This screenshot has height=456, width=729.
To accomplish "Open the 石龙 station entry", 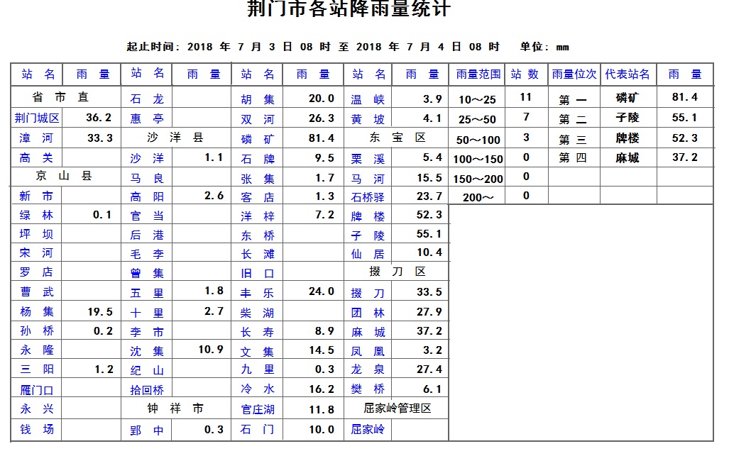I will coord(147,99).
